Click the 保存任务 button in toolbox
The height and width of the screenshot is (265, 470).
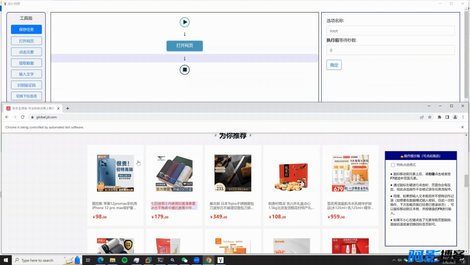click(x=27, y=29)
